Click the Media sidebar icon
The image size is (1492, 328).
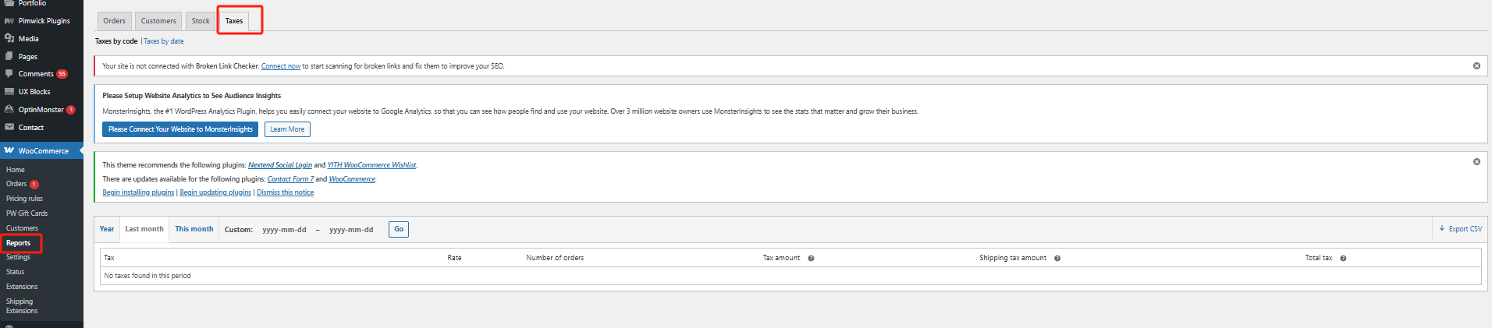9,38
